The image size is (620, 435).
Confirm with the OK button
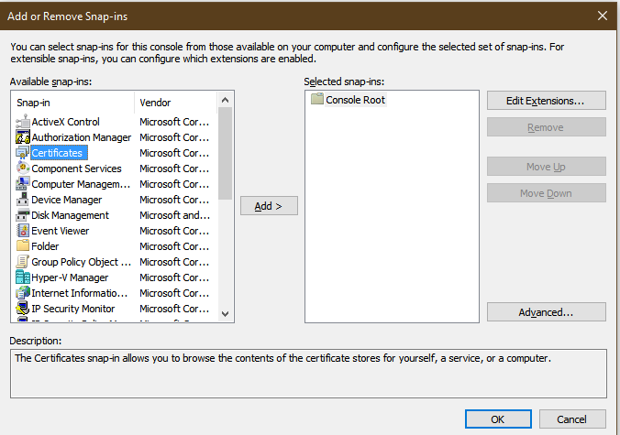pos(497,419)
